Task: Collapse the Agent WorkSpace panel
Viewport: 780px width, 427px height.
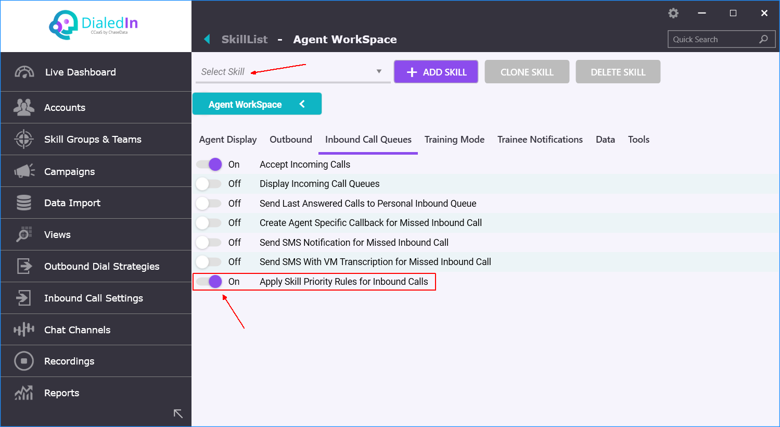Action: [302, 104]
